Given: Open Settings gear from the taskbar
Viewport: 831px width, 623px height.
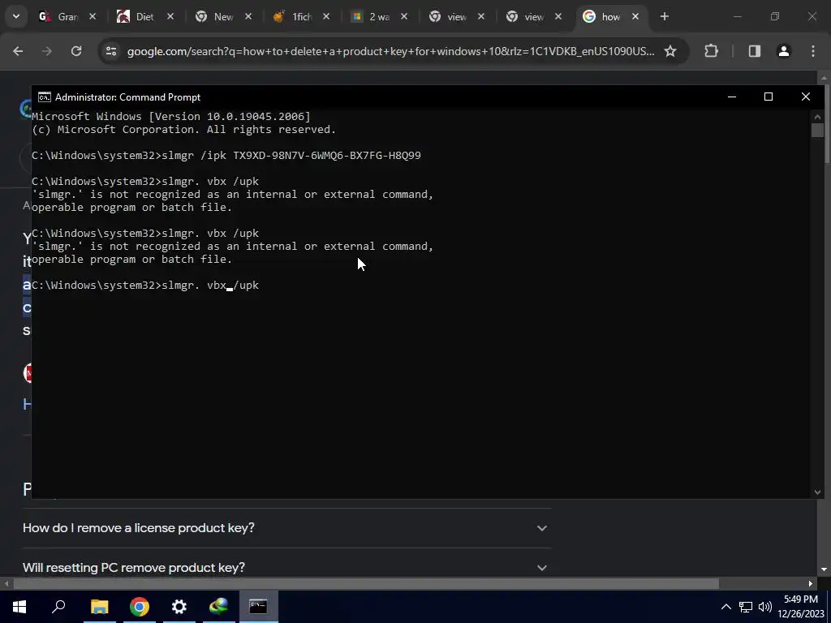Looking at the screenshot, I should coord(179,607).
